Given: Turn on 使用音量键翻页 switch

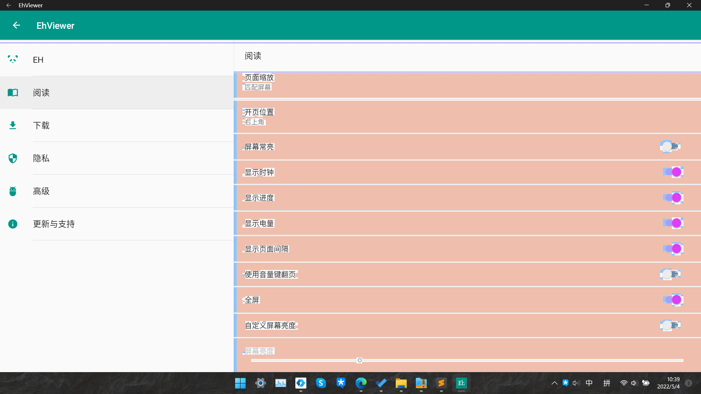Looking at the screenshot, I should click(x=670, y=274).
